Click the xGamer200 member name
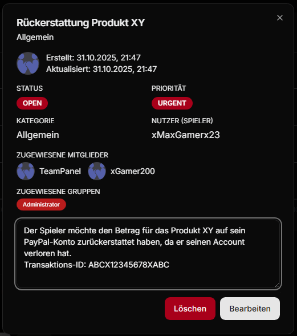The width and height of the screenshot is (297, 336). coord(133,171)
